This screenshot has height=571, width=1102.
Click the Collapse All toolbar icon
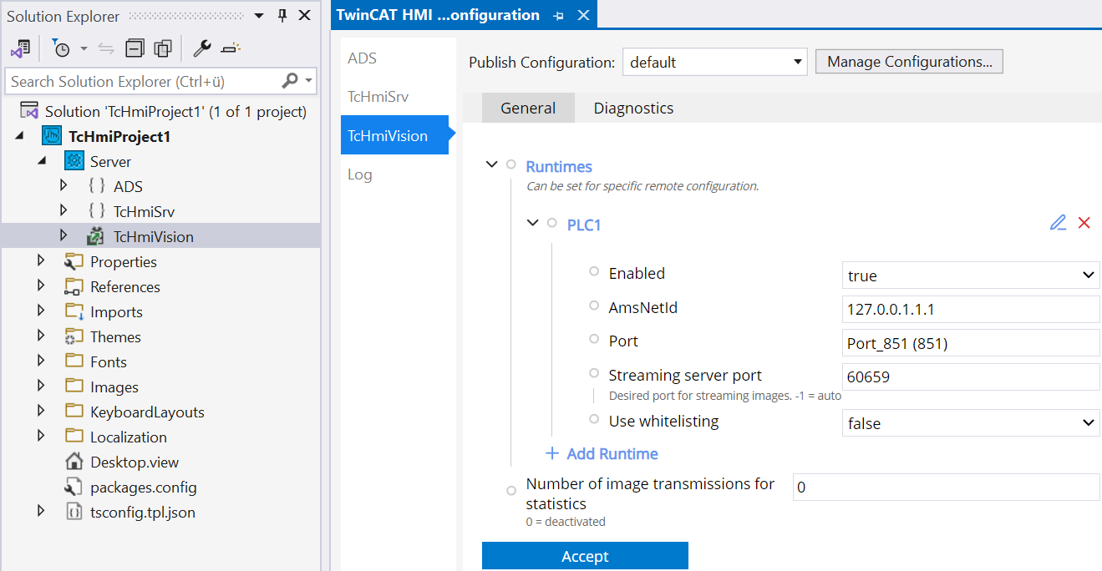click(135, 48)
